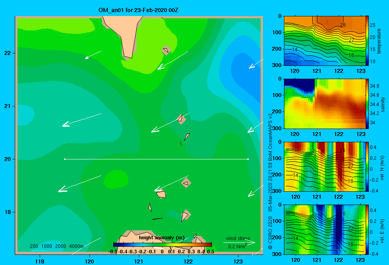Open the eastward velocity section panel
This screenshot has height=265, width=389.
(325, 230)
